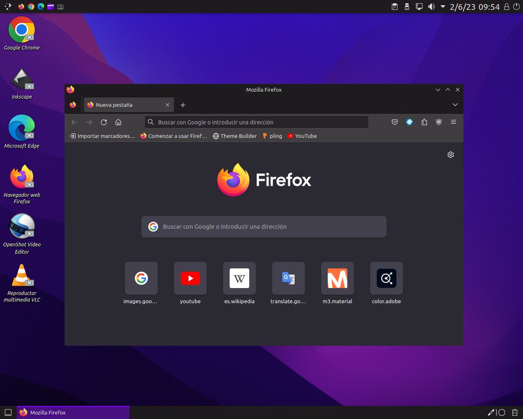This screenshot has height=419, width=523.
Task: Open the trash icon in the bottom panel
Action: pyautogui.click(x=515, y=412)
